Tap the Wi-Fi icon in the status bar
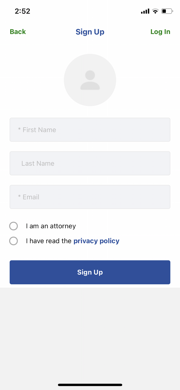Viewport: 180px width, 390px height. pyautogui.click(x=155, y=11)
